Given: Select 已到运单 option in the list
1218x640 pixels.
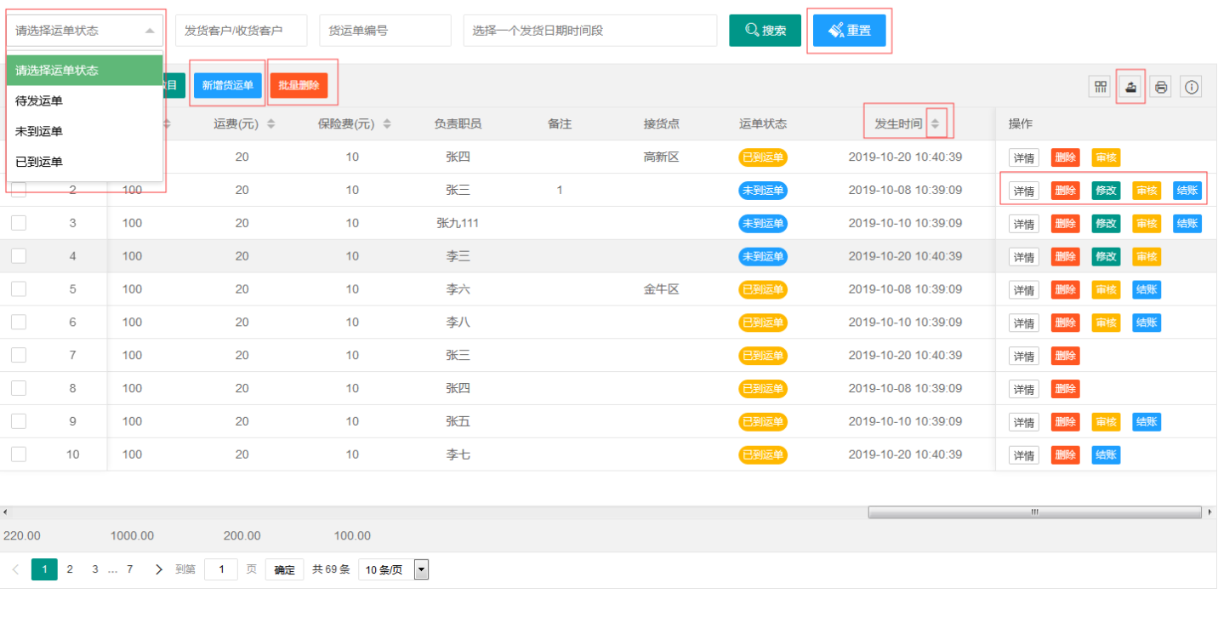Looking at the screenshot, I should click(x=39, y=162).
